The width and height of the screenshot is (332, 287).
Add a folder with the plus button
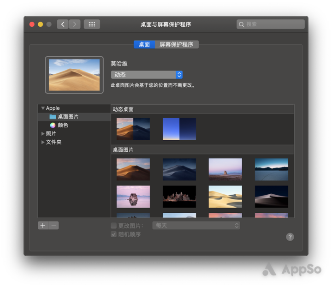[43, 226]
